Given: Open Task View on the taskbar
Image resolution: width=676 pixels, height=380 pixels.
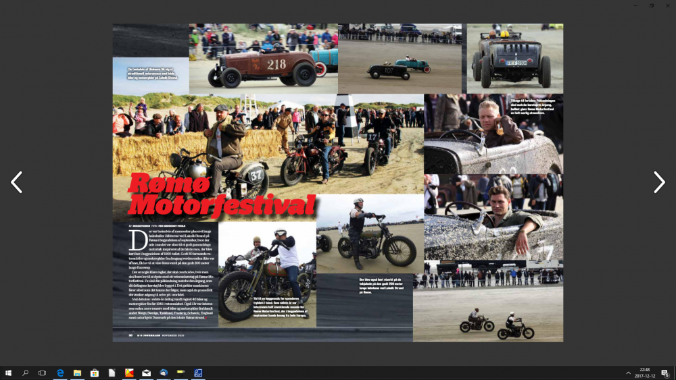Looking at the screenshot, I should pos(42,373).
